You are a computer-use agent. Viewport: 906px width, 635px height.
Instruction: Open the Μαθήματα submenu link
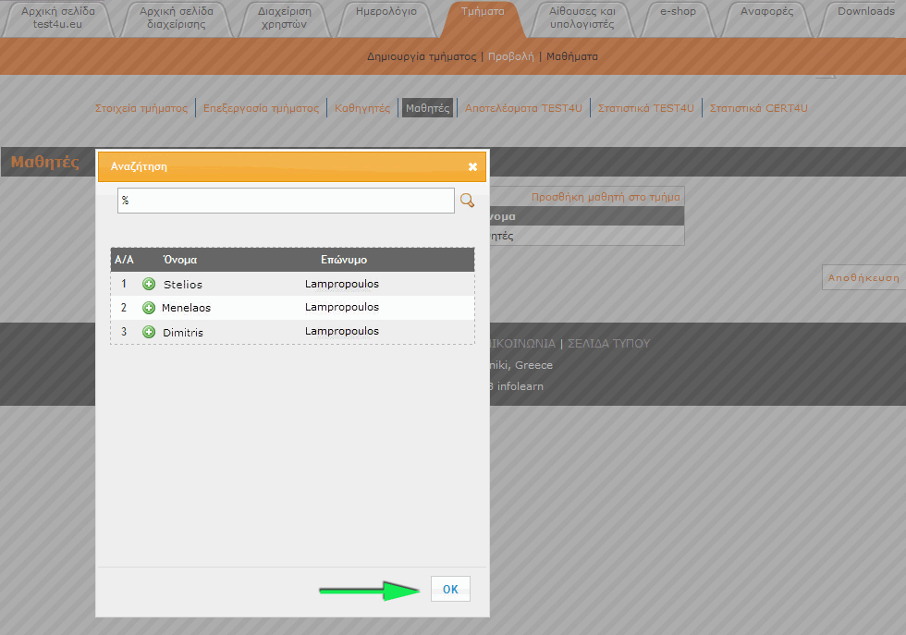click(572, 56)
